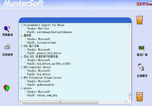Screen dimensions: 152x106
Task: Select 符合 HID 标准的用户控制设备 item
Action: pyautogui.click(x=41, y=57)
